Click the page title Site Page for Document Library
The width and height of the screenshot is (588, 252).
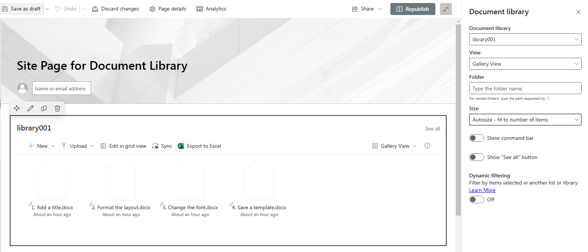click(102, 66)
